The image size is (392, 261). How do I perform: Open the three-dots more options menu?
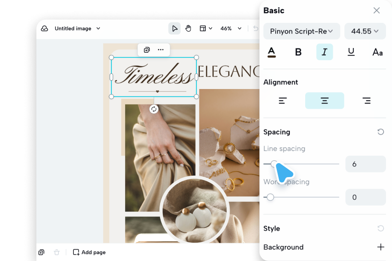(x=161, y=50)
